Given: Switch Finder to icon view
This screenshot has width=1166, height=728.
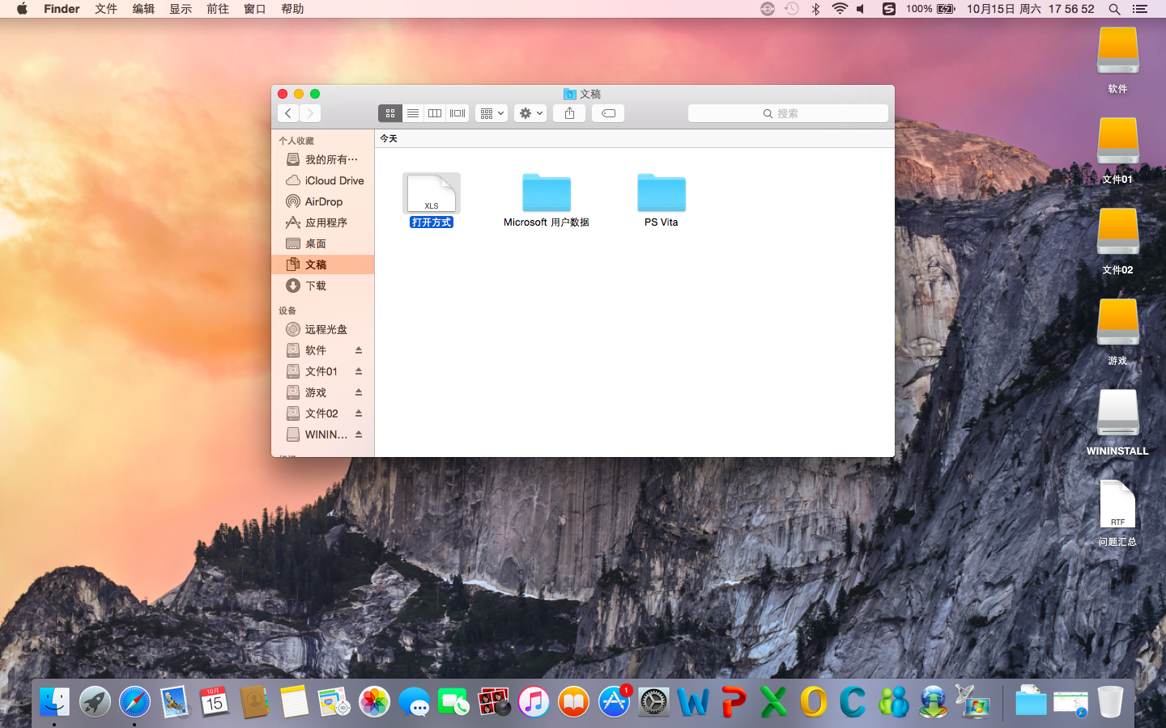Looking at the screenshot, I should (390, 113).
